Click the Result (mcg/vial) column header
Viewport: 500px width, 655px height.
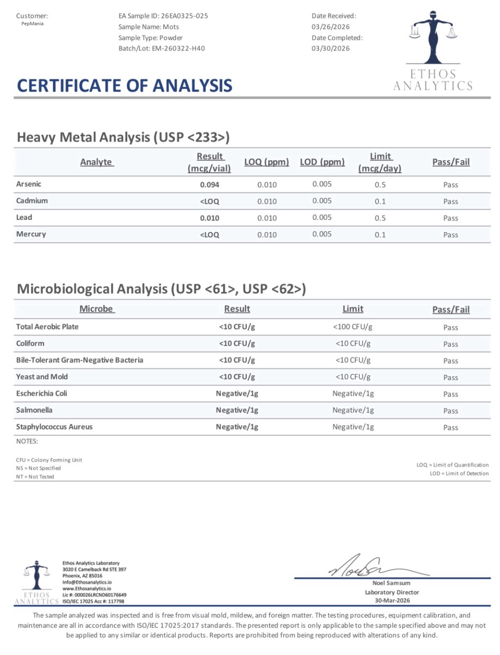click(209, 162)
